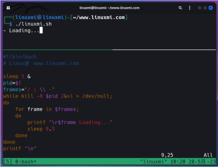The image size is (218, 167).
Task: Select the 0:bash* tmux window tab
Action: (x=26, y=162)
